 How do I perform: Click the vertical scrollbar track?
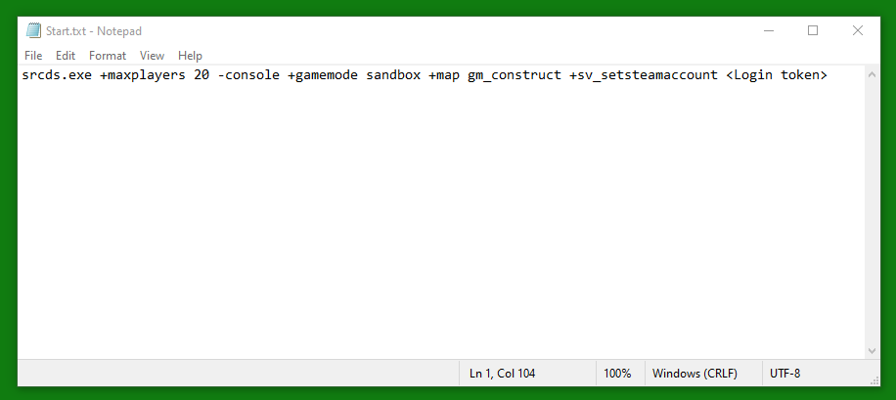(x=872, y=212)
